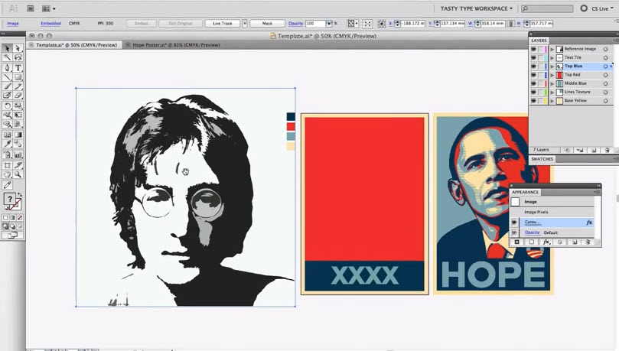Toggle visibility of Reference Image layer
Viewport: 619px width, 351px height.
point(533,49)
